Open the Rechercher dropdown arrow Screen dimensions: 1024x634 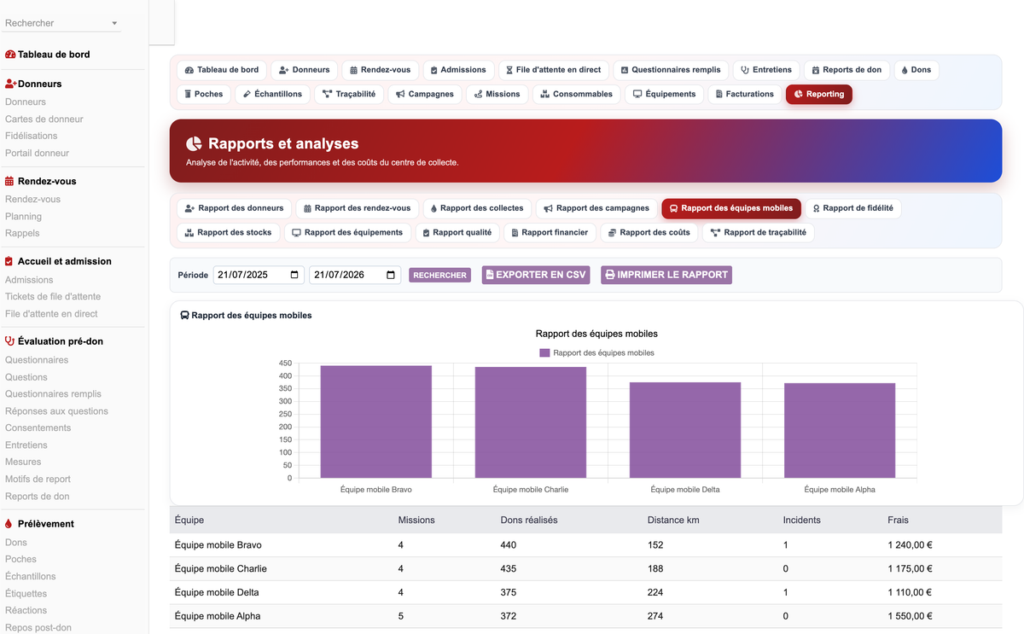click(x=114, y=23)
